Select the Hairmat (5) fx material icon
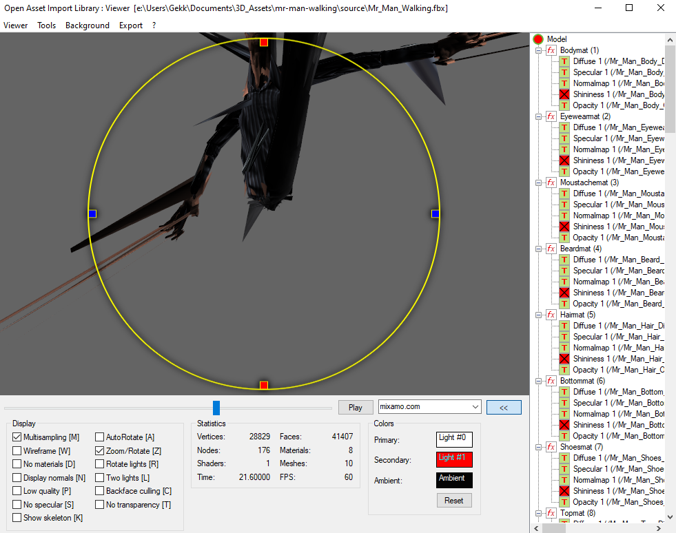 click(551, 315)
